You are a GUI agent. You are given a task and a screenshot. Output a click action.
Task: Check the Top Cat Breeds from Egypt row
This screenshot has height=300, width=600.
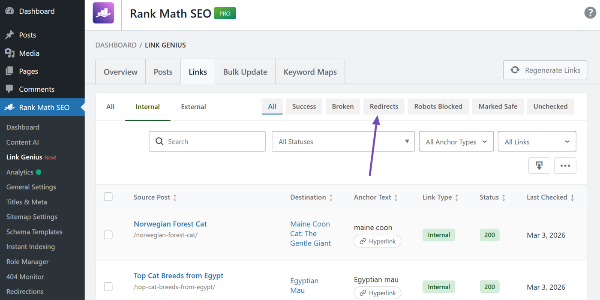pos(108,287)
